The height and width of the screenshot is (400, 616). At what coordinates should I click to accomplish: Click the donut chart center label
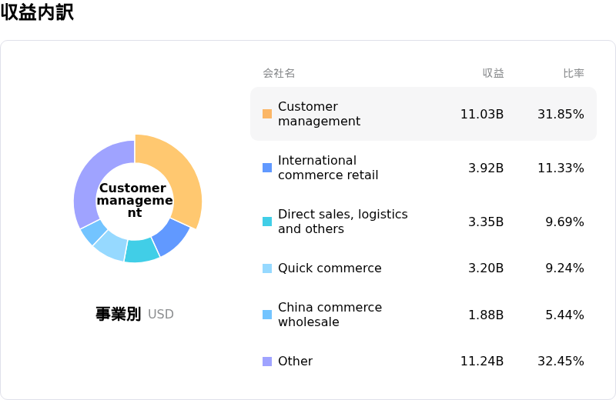tap(135, 200)
